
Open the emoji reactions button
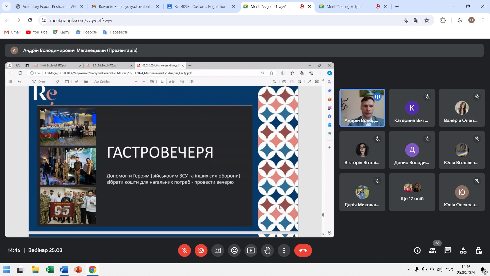click(x=234, y=250)
